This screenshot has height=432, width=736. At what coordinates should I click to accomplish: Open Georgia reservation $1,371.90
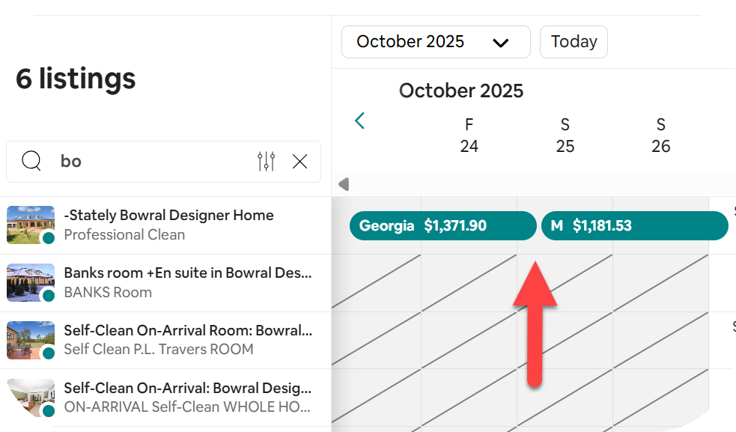tap(442, 225)
